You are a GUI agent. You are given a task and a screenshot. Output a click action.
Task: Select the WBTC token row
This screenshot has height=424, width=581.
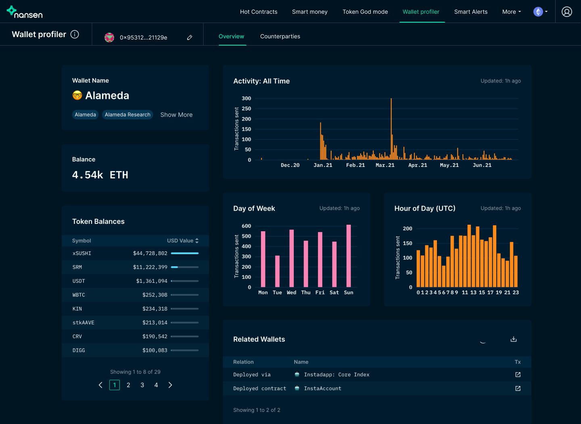[x=136, y=295]
